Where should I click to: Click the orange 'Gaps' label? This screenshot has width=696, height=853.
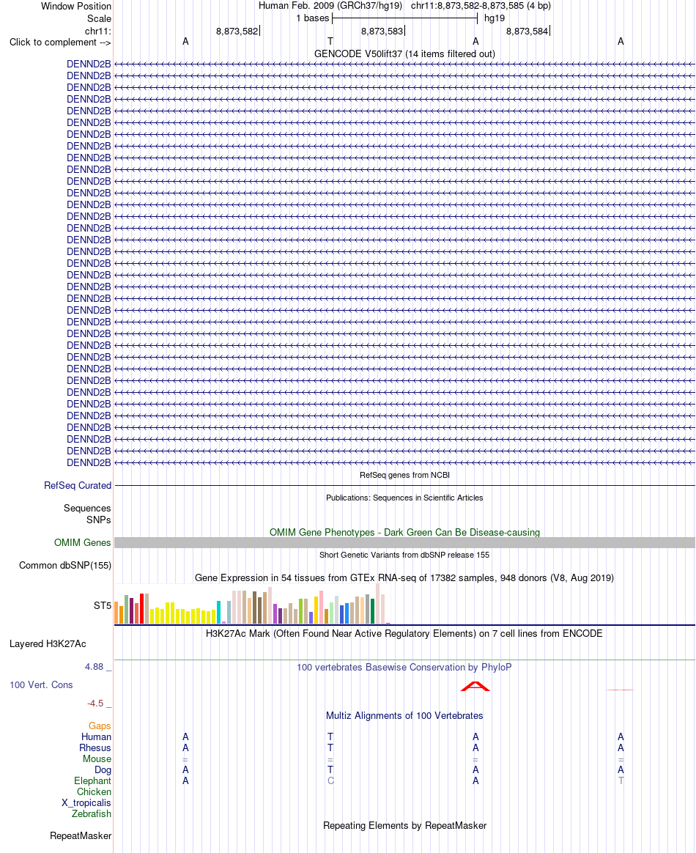(x=100, y=725)
